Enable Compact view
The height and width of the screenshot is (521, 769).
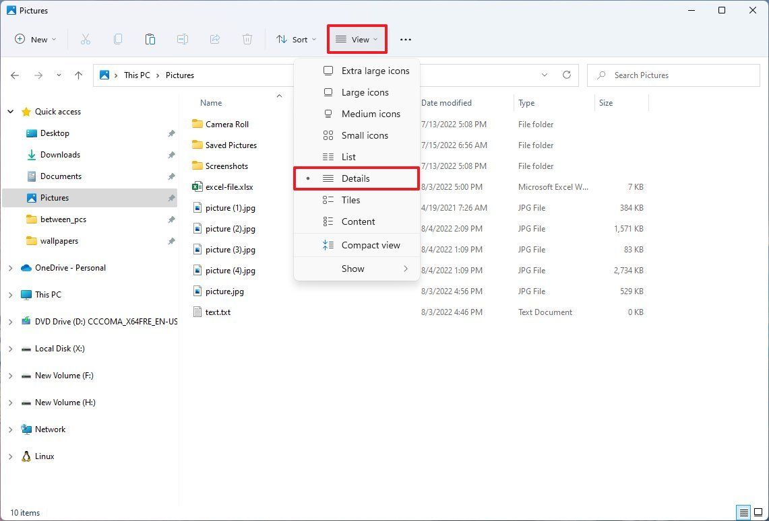[x=371, y=245]
